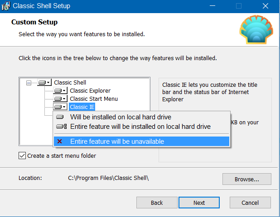Minimize the Classic Shell Setup window
The image size is (280, 217).
[212, 6]
